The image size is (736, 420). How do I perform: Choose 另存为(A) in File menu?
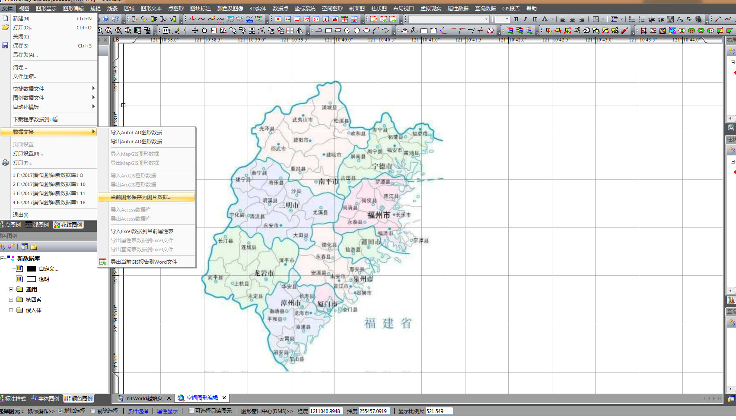49,55
